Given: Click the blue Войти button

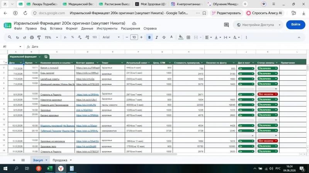Looking at the screenshot, I should pyautogui.click(x=295, y=25).
